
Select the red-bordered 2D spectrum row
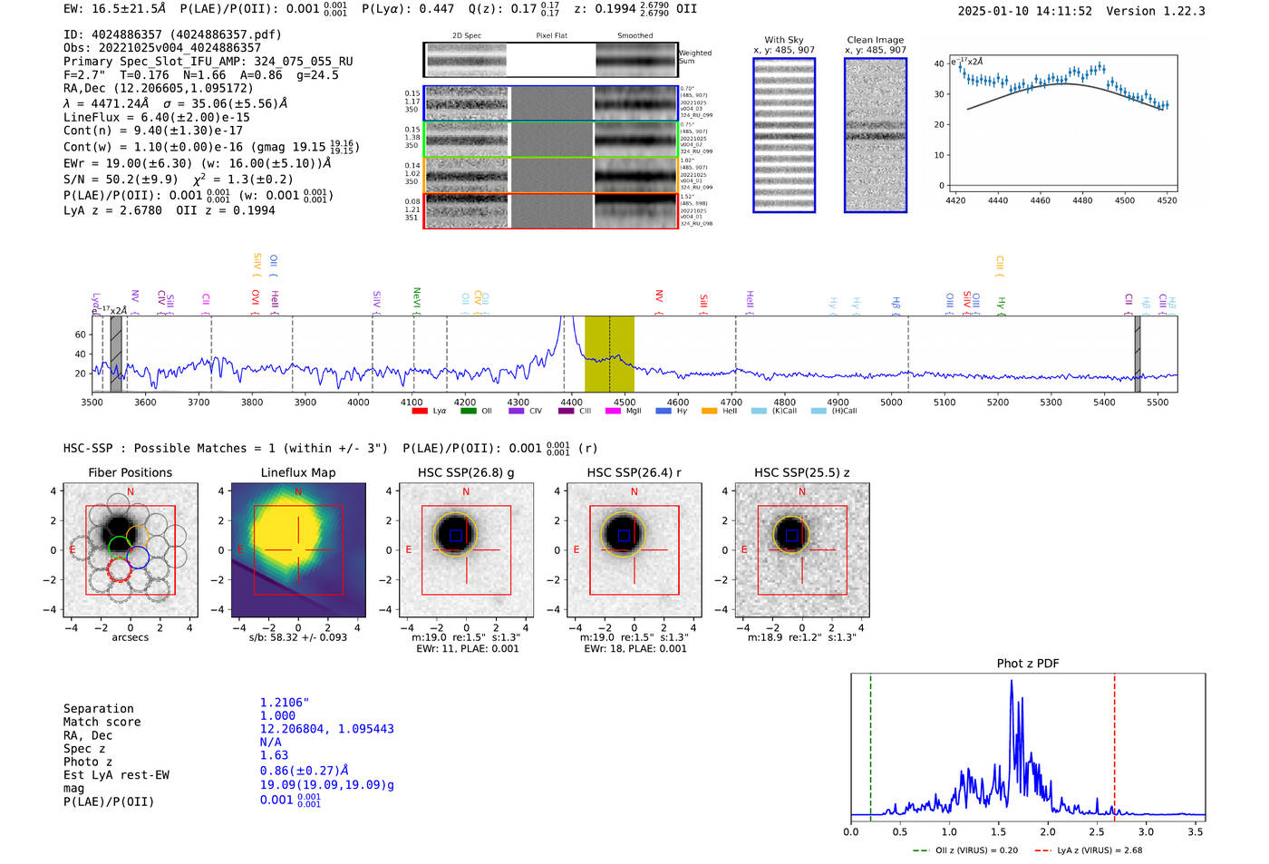coord(551,211)
